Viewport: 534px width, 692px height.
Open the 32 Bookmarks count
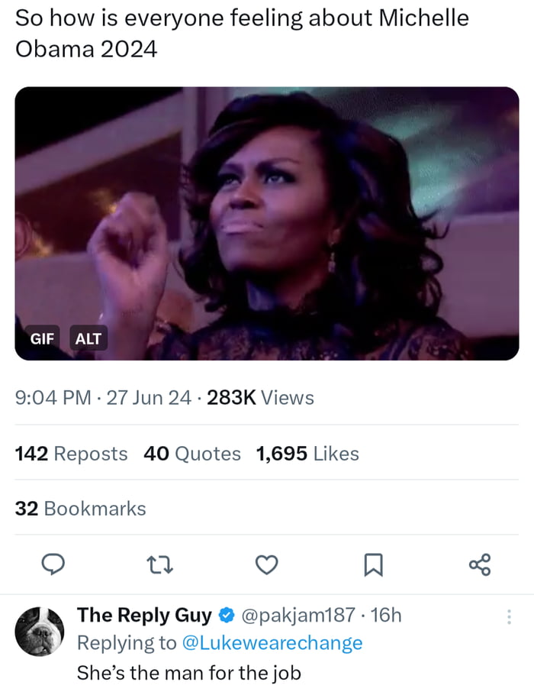[80, 509]
